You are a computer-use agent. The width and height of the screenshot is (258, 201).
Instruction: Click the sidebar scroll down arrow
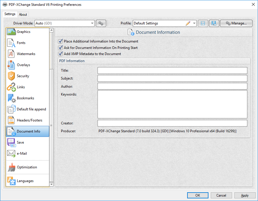(52, 184)
